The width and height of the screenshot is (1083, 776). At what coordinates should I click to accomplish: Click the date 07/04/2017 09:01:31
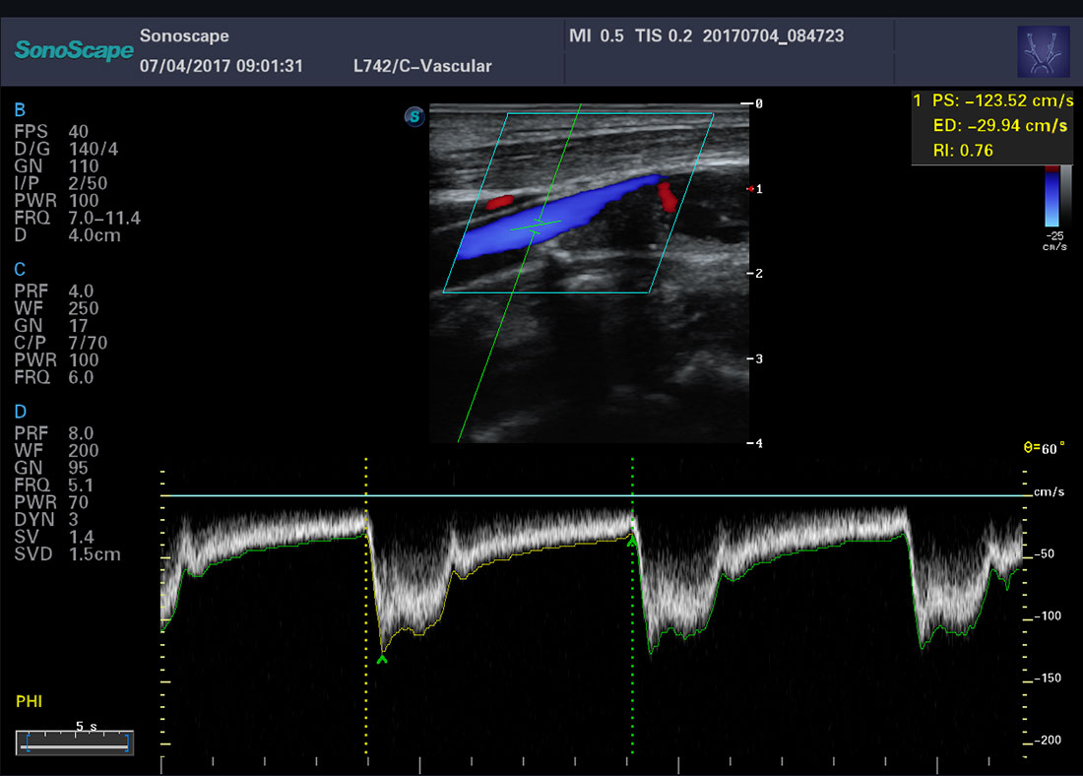click(221, 66)
